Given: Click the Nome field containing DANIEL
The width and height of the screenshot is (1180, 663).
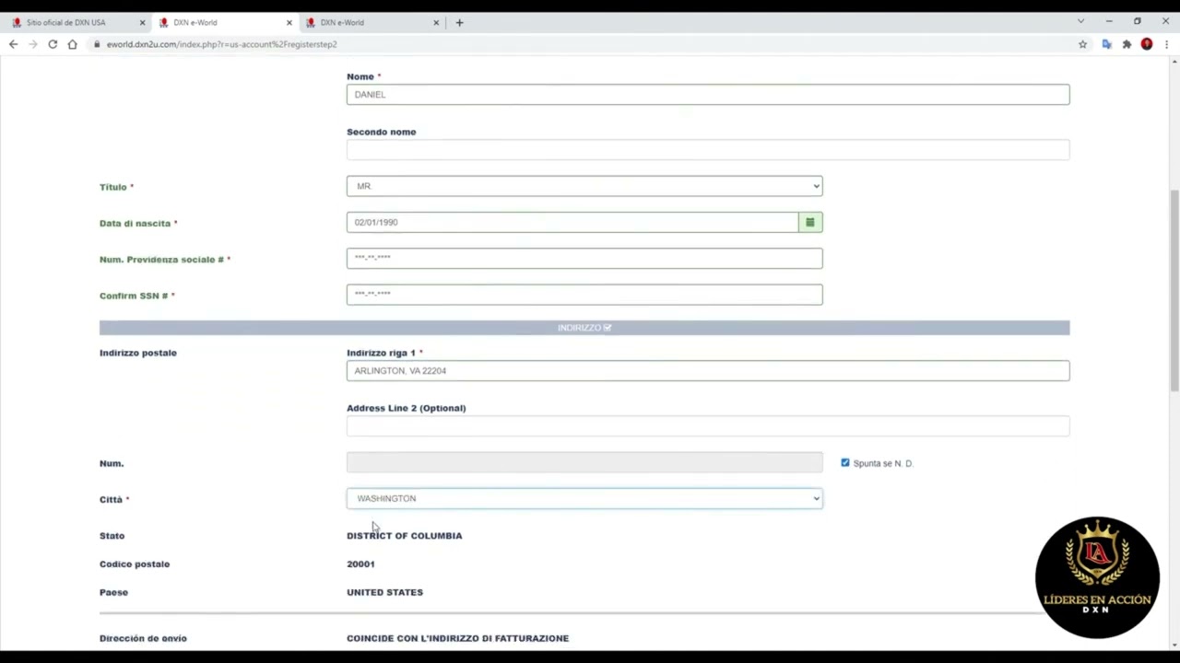Looking at the screenshot, I should (x=708, y=94).
